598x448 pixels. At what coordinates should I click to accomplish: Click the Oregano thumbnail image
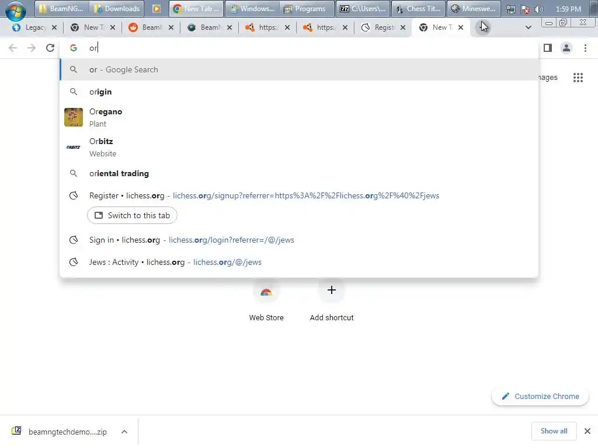coord(74,117)
